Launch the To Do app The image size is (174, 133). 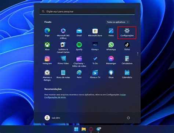[95, 60]
